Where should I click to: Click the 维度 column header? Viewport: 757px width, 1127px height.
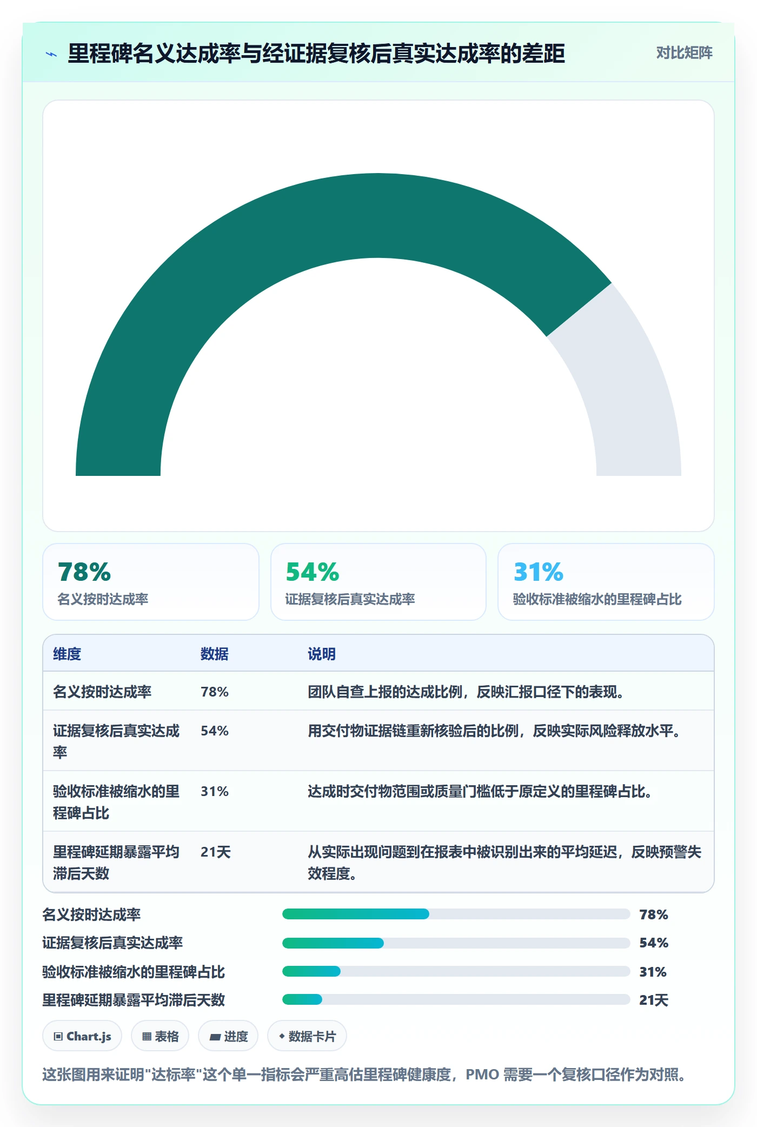67,654
